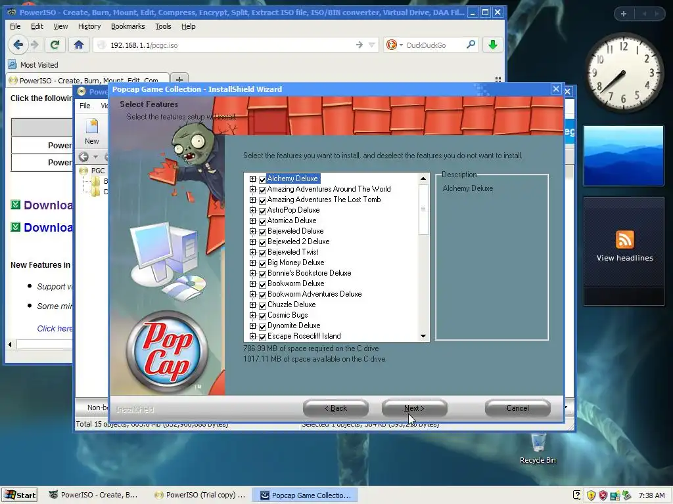Image resolution: width=673 pixels, height=504 pixels.
Task: Expand the Atomica Deluxe tree node
Action: tap(252, 220)
